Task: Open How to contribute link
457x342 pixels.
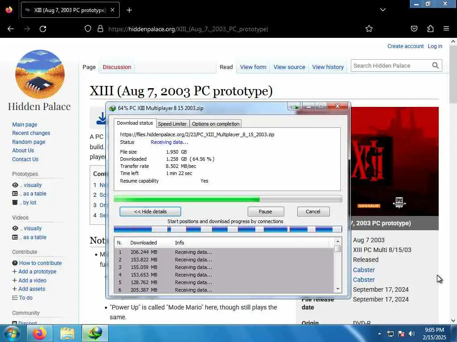Action: click(x=40, y=263)
